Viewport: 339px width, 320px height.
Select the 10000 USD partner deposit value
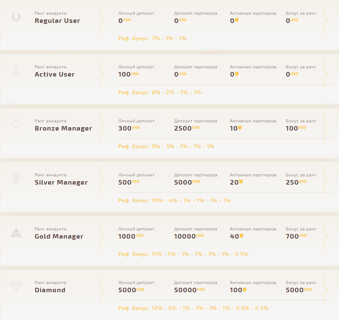[189, 236]
